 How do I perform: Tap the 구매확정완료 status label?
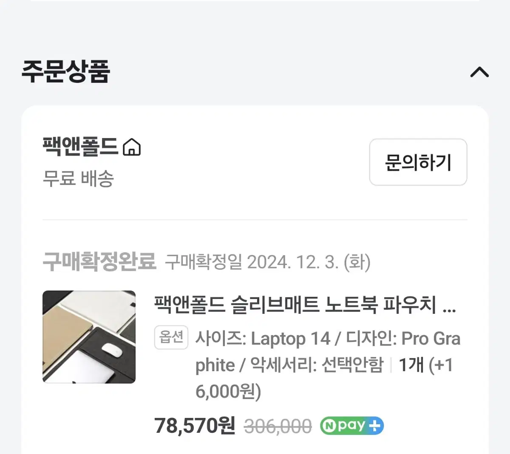[x=99, y=261]
